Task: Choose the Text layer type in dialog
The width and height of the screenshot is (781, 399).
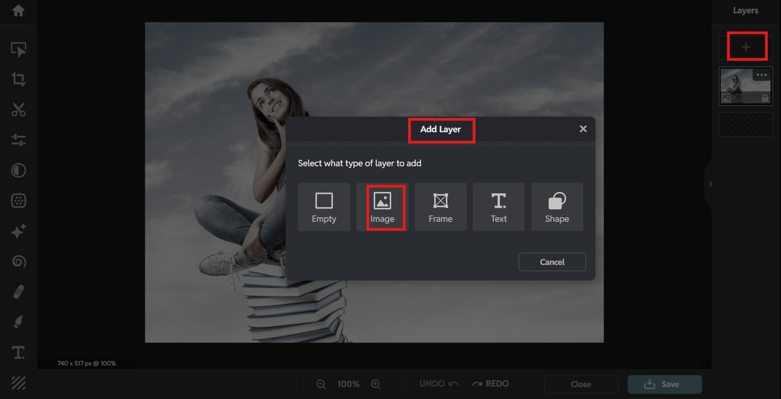Action: click(499, 207)
